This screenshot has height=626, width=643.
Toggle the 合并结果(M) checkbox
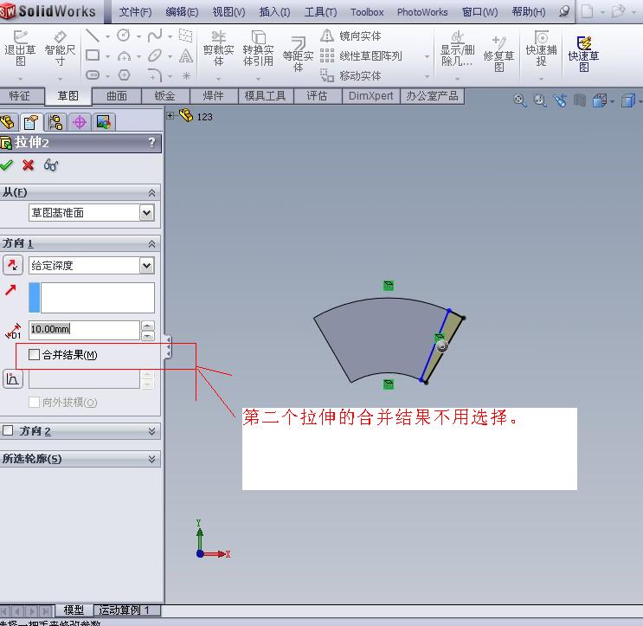tap(34, 354)
